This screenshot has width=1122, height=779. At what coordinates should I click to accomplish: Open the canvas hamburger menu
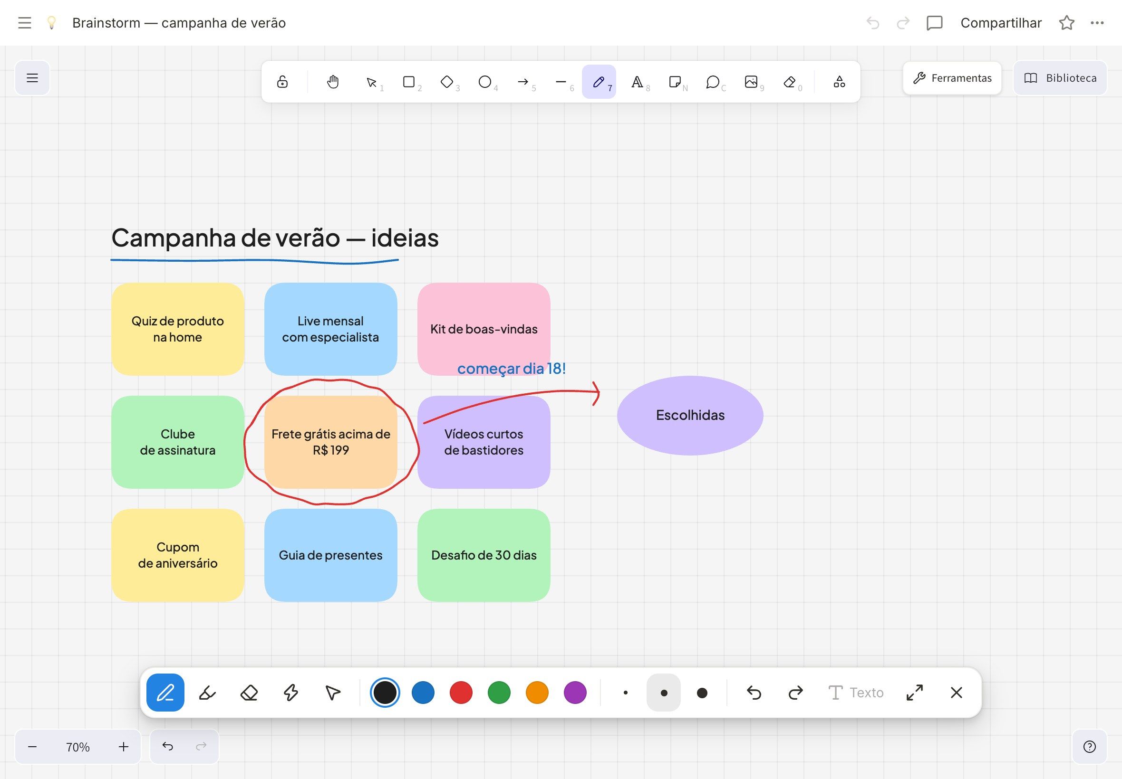[x=32, y=77]
